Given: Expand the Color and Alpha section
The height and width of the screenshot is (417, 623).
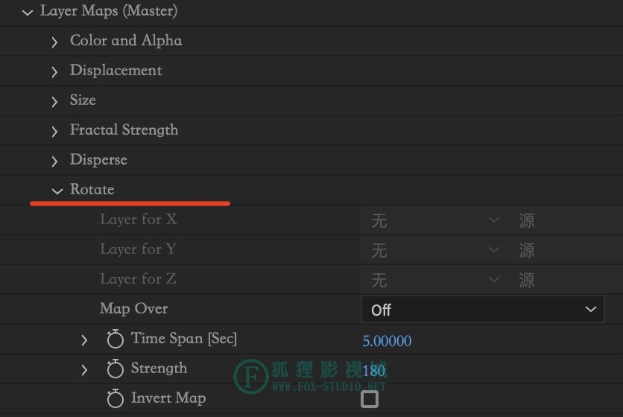Looking at the screenshot, I should click(54, 42).
